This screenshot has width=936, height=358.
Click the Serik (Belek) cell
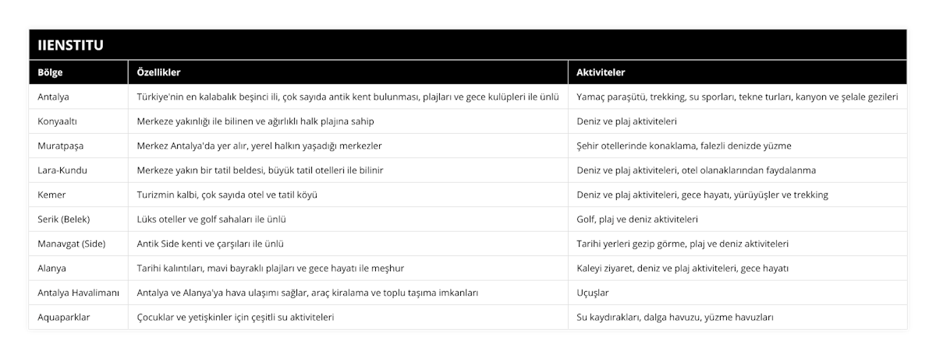coord(79,219)
